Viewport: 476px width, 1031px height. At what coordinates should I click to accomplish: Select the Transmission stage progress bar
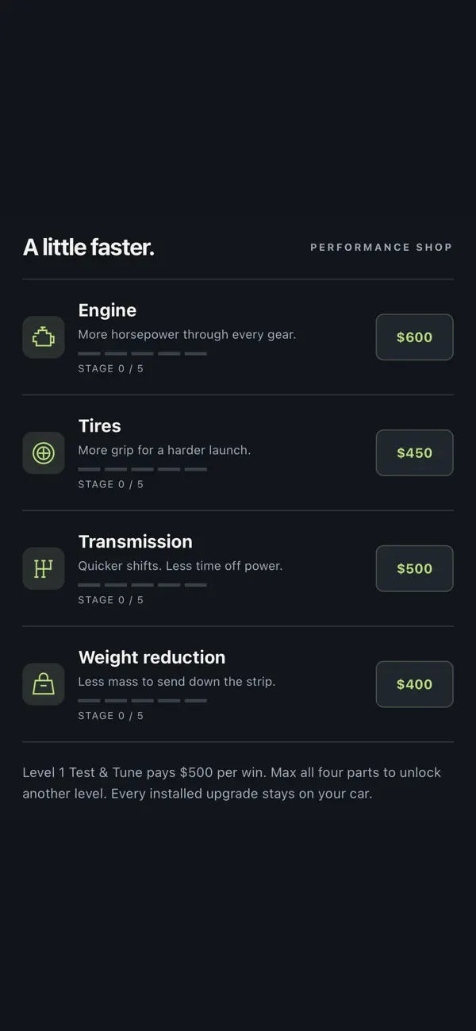(143, 585)
